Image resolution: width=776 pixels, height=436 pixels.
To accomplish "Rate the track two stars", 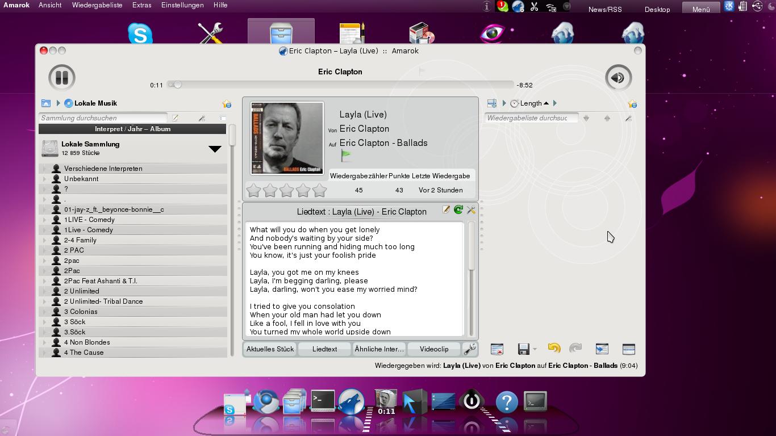I will tap(270, 190).
